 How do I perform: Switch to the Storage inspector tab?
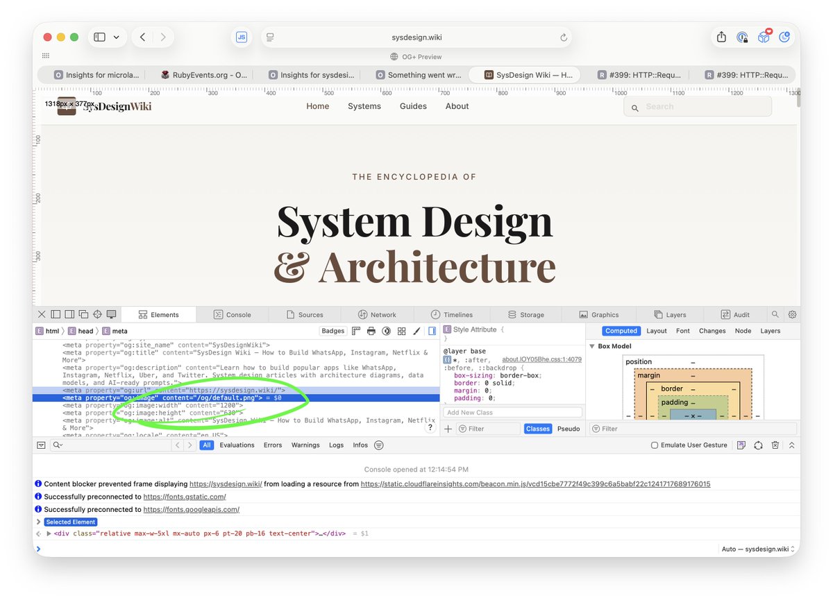pyautogui.click(x=525, y=314)
